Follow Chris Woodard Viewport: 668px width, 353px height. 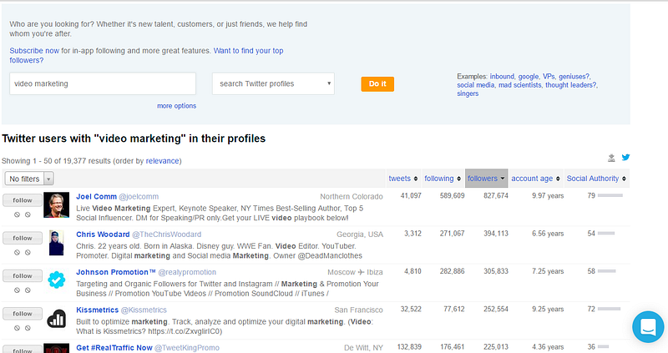pos(23,238)
